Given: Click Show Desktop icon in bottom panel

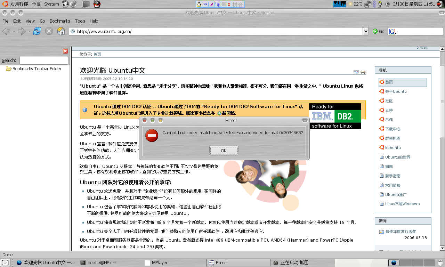Looking at the screenshot, I should coord(6,262).
